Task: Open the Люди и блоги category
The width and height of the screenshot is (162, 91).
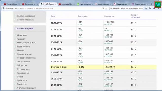Action: [23, 47]
